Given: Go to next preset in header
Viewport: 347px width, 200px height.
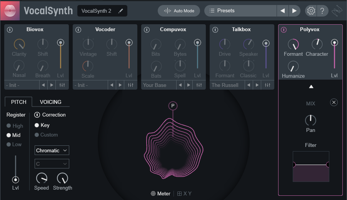Looking at the screenshot, I should [294, 11].
